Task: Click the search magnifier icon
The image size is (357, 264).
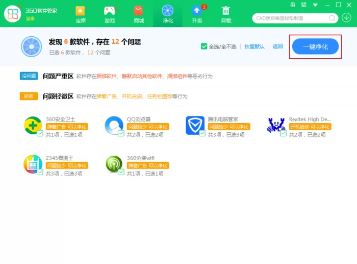Action: [x=332, y=18]
